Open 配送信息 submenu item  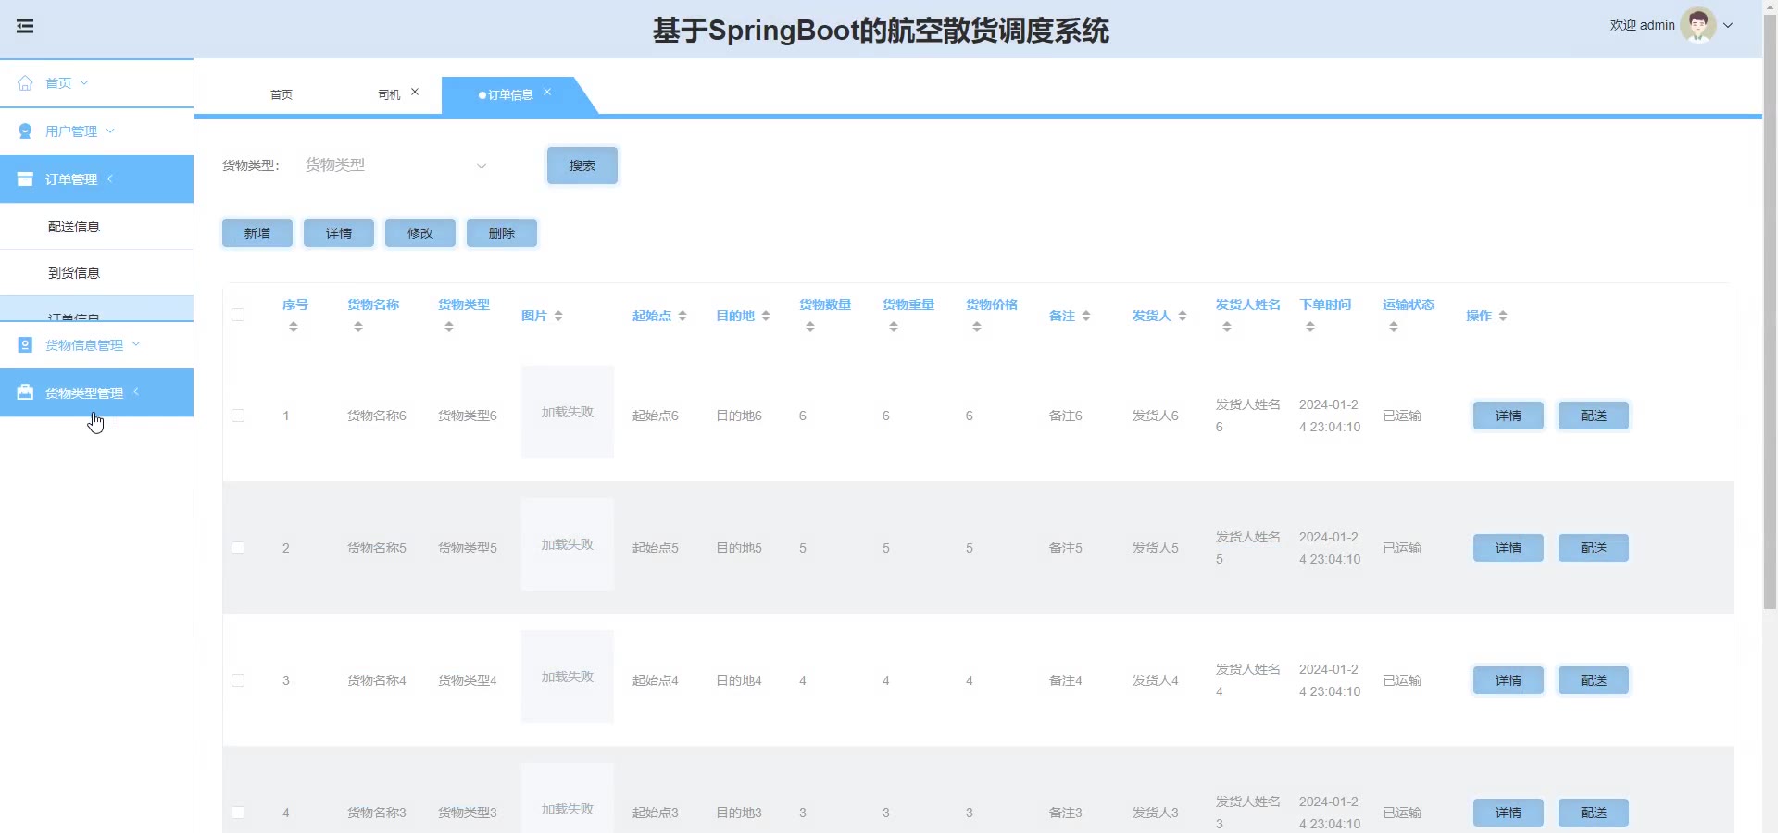tap(96, 227)
